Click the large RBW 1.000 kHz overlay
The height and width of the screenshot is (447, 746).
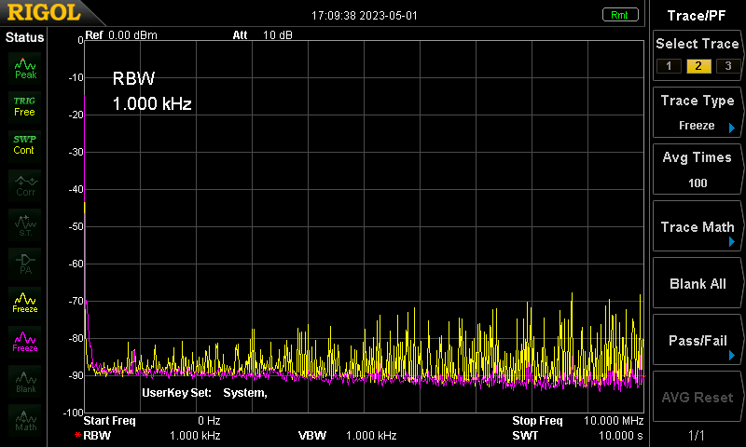(152, 91)
